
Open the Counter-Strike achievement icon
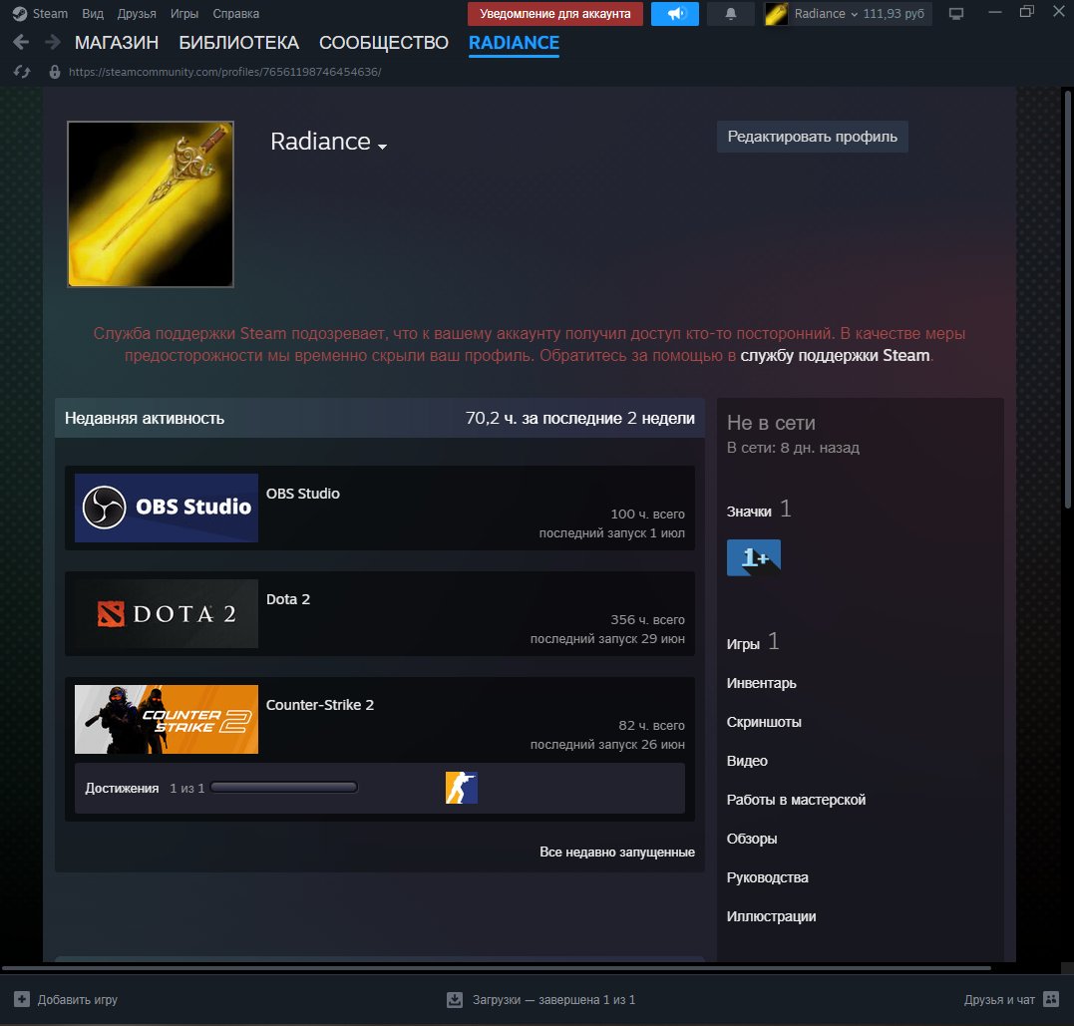coord(461,788)
